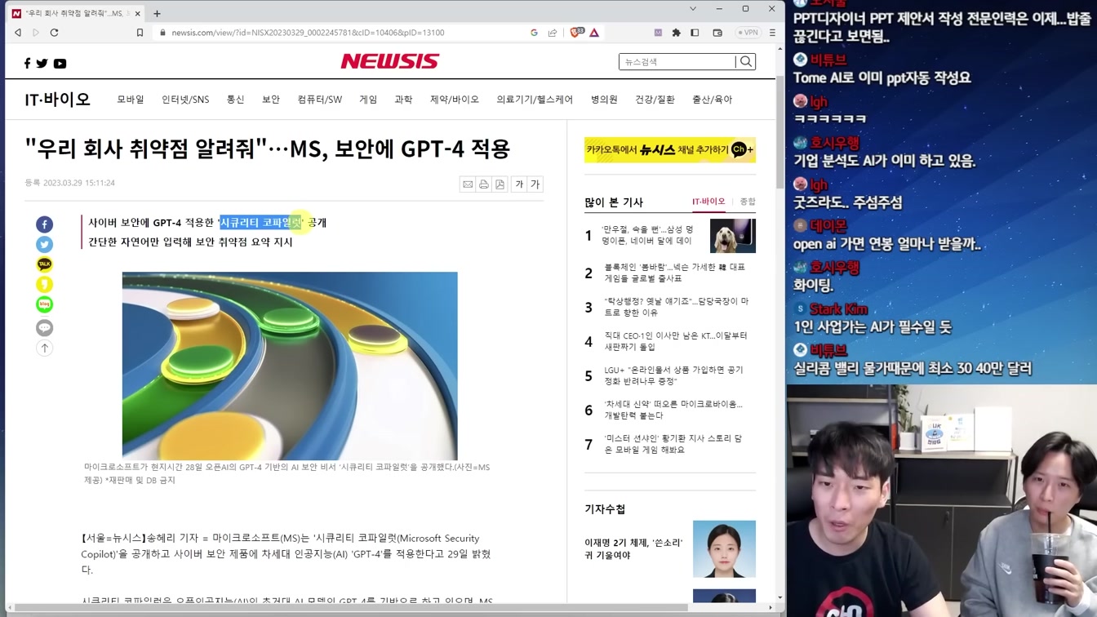The width and height of the screenshot is (1097, 617).
Task: Open the tab search chevron dropdown
Action: click(x=693, y=9)
